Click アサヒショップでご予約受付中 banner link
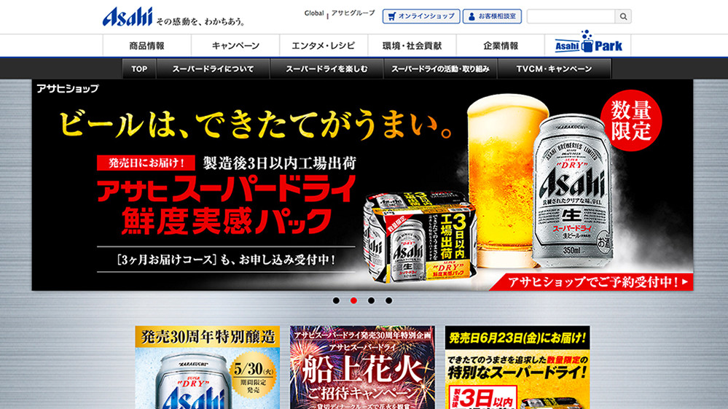728x409 pixels. point(593,282)
